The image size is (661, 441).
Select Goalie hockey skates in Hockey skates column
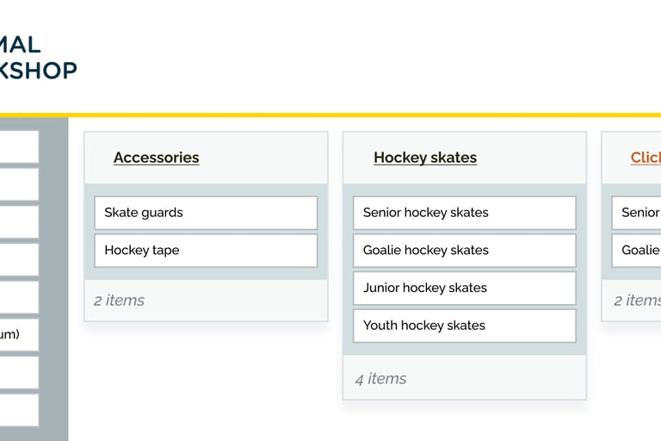coord(464,251)
